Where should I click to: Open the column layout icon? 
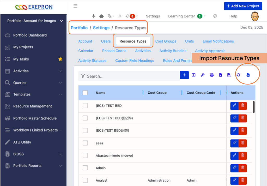[x=193, y=75]
